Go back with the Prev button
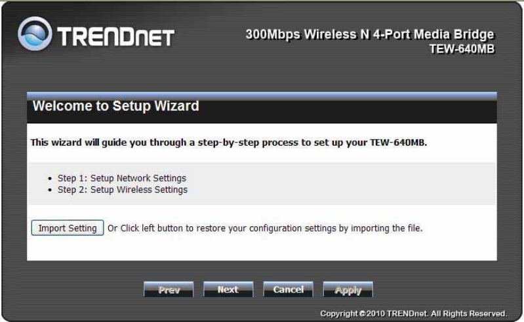The height and width of the screenshot is (322, 524). (169, 289)
